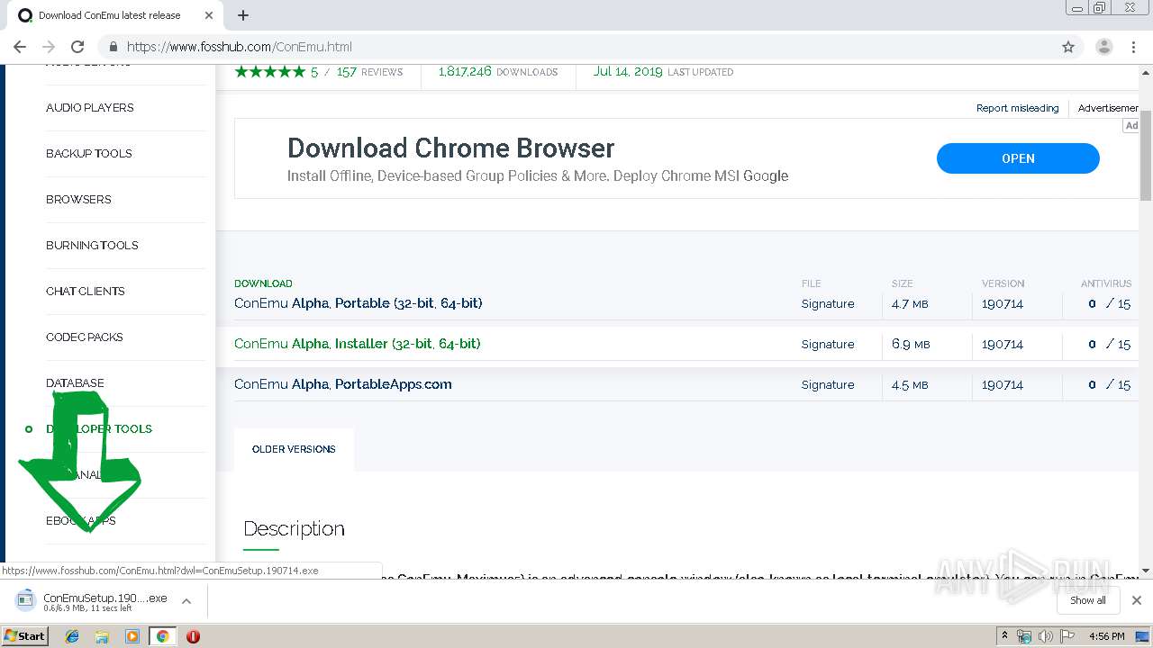
Task: Open the BROWSERS category
Action: 78,199
